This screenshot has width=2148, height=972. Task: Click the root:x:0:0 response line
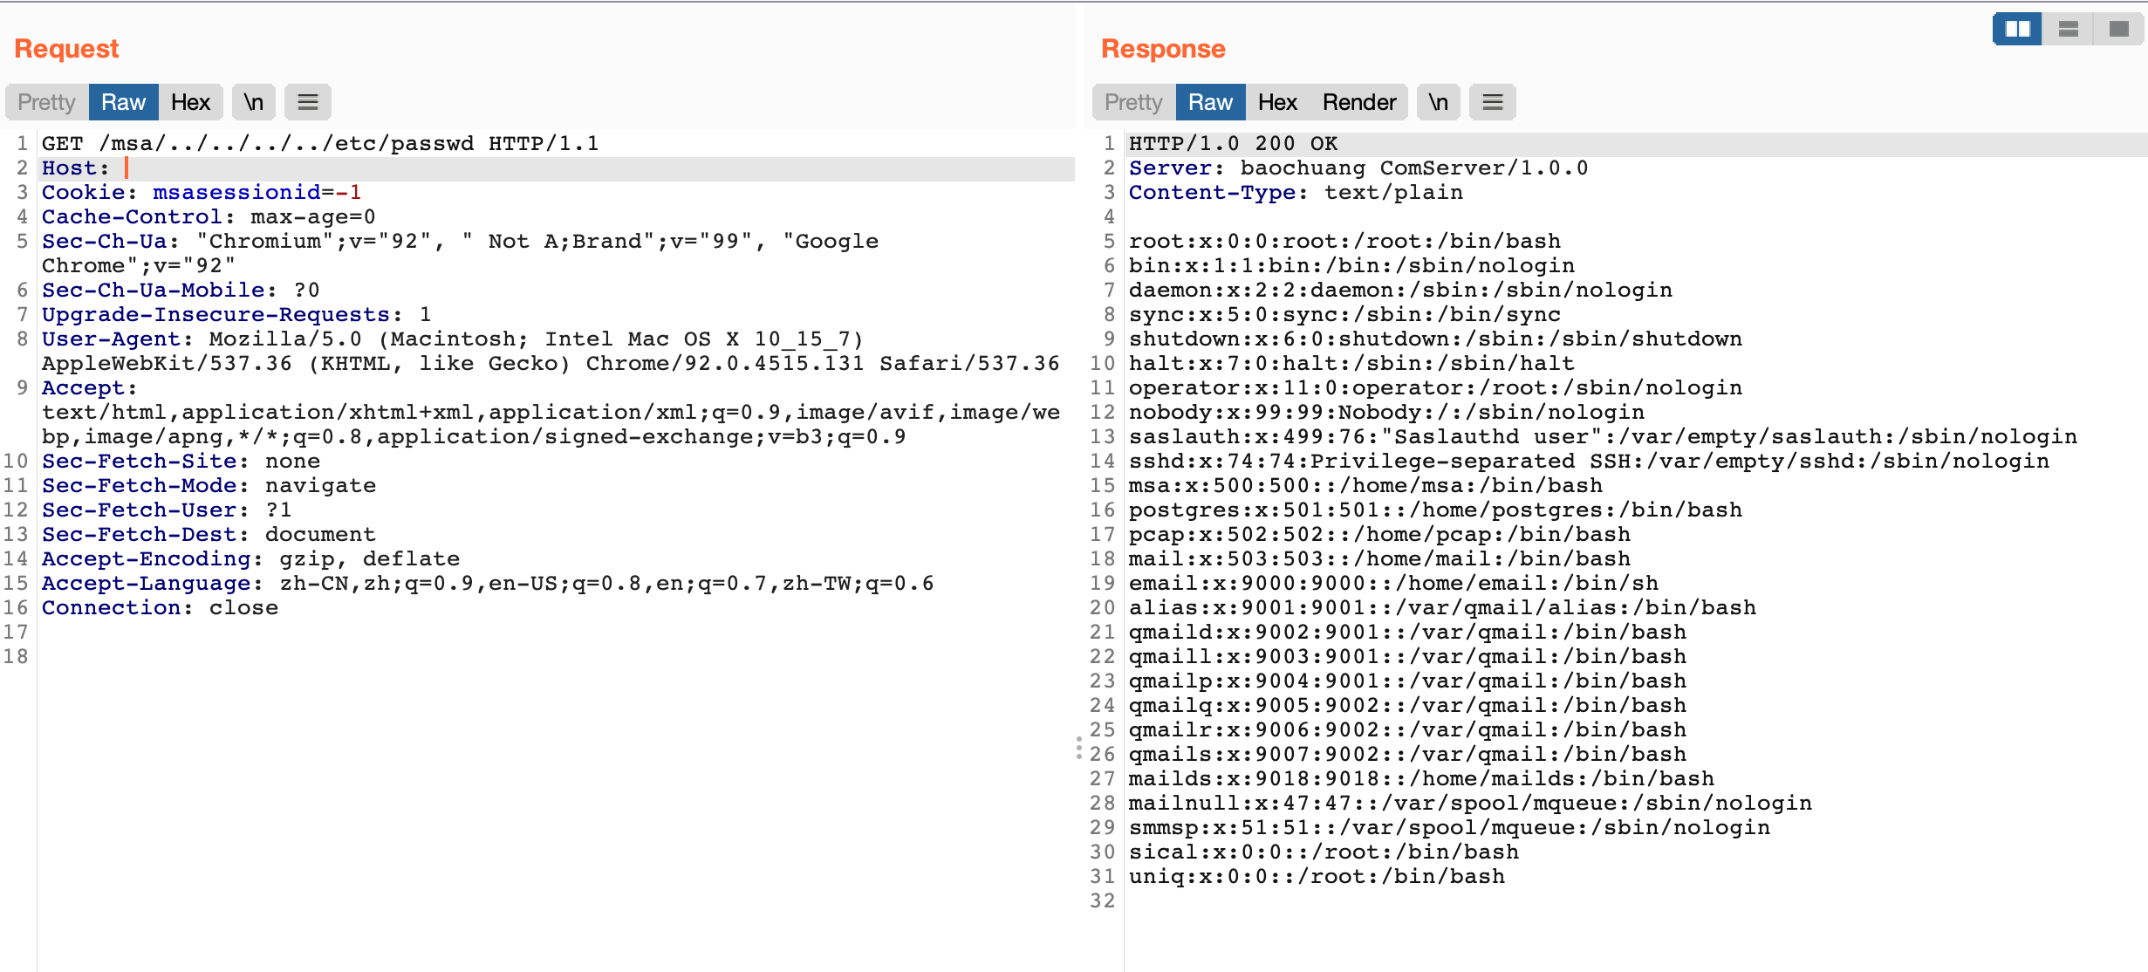(x=1344, y=241)
